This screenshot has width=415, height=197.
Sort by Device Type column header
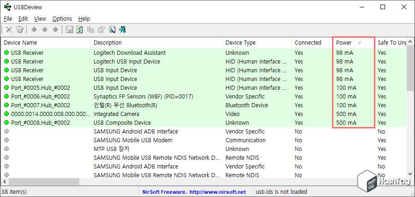tap(257, 42)
